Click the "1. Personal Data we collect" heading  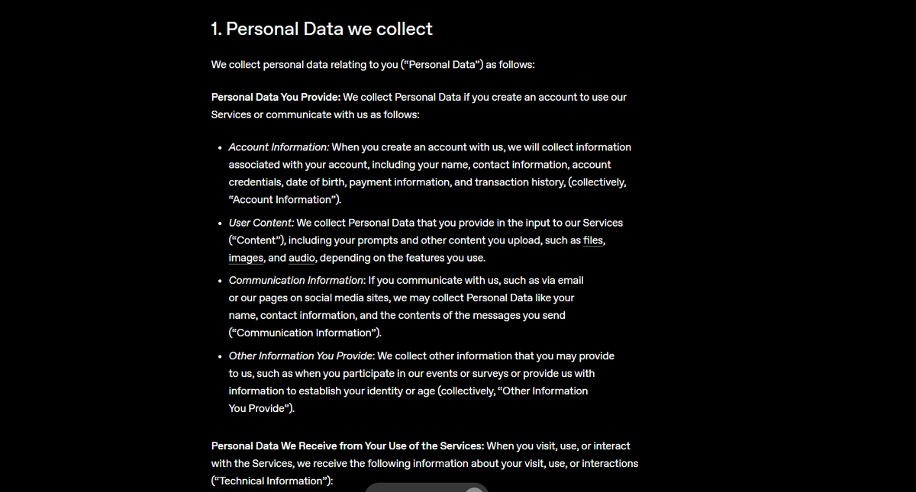[321, 29]
